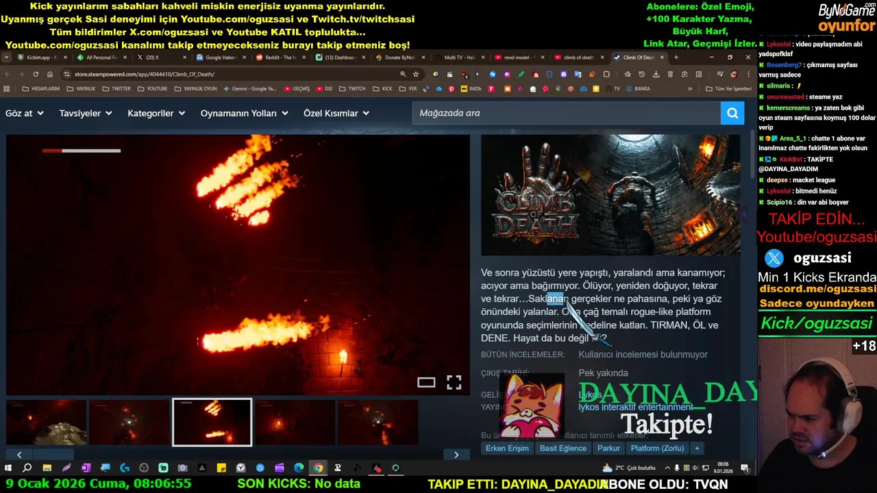Image resolution: width=877 pixels, height=493 pixels.
Task: Expand the Tavsiyeler dropdown
Action: (x=86, y=113)
